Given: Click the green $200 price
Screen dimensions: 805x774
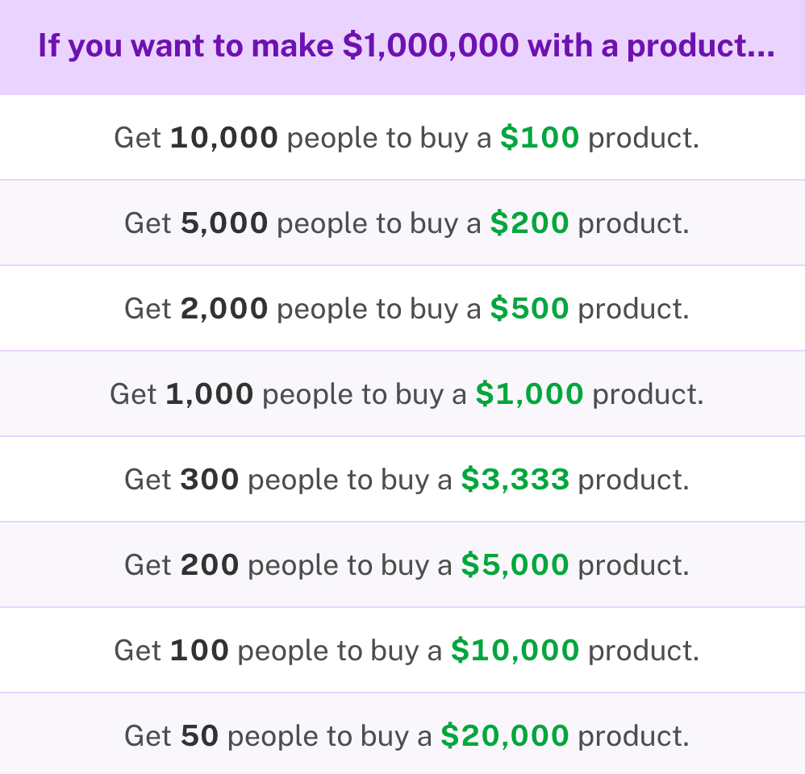Looking at the screenshot, I should pos(529,223).
